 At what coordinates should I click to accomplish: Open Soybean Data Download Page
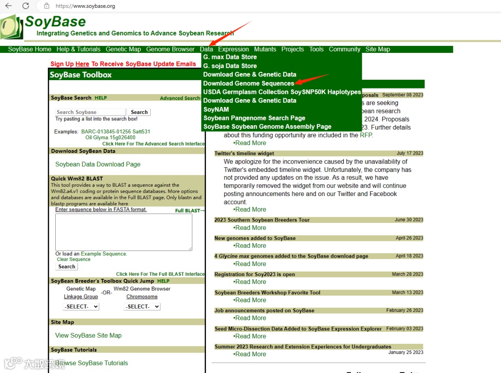[98, 164]
